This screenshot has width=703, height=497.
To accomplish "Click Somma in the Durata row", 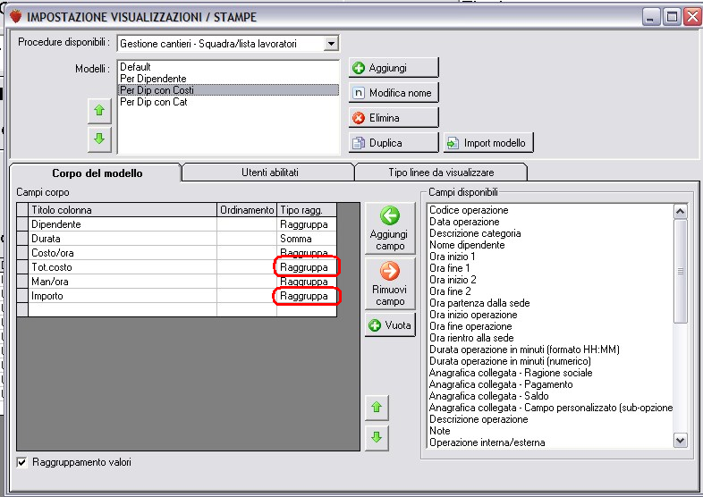I will click(307, 239).
